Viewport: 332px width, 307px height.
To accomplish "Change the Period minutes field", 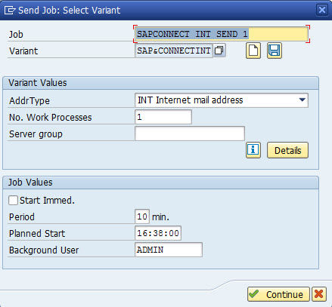I will (x=142, y=216).
